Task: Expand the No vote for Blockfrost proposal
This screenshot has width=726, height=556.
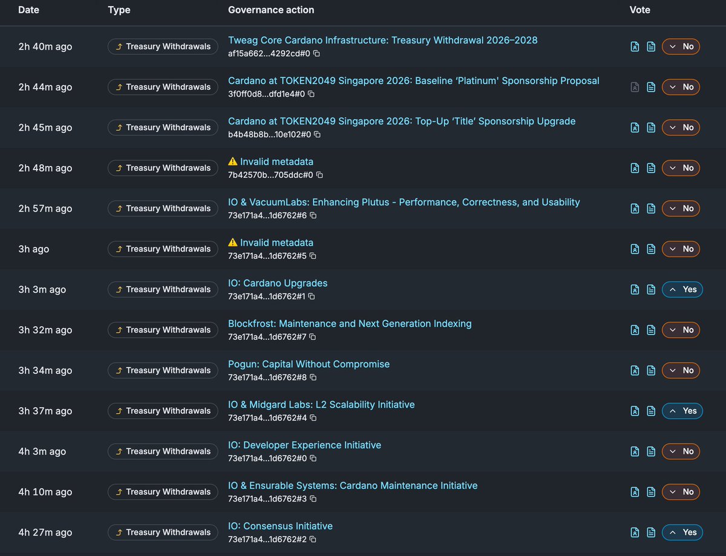Action: (681, 330)
